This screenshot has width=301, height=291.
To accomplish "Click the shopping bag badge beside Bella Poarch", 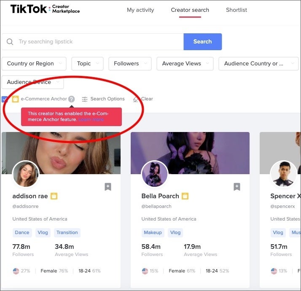I will 185,196.
